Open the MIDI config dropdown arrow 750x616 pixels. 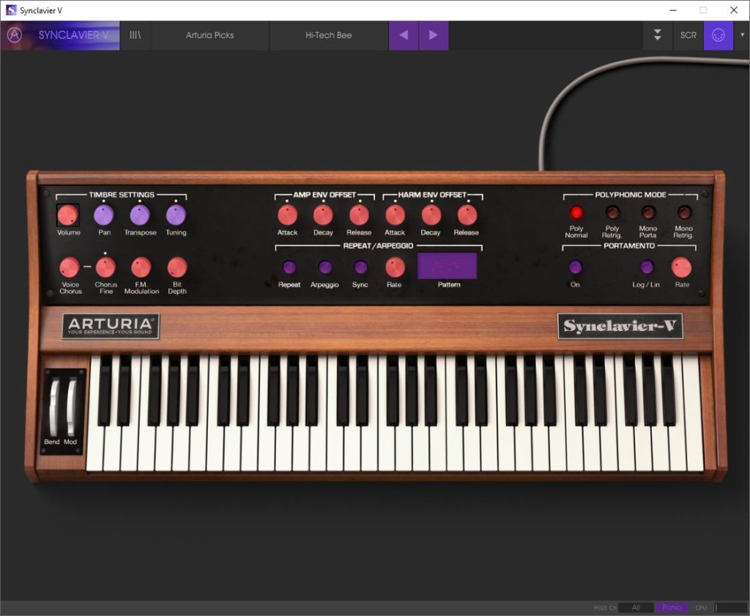click(743, 35)
